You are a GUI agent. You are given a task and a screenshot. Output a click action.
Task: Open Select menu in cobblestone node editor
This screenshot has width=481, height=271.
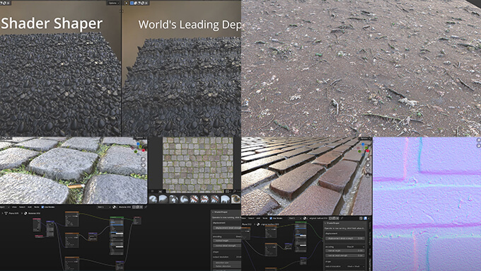pos(22,207)
